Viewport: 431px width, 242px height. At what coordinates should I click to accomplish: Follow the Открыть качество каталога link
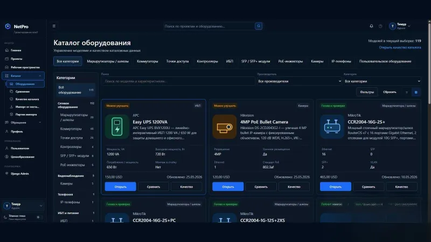pyautogui.click(x=400, y=47)
